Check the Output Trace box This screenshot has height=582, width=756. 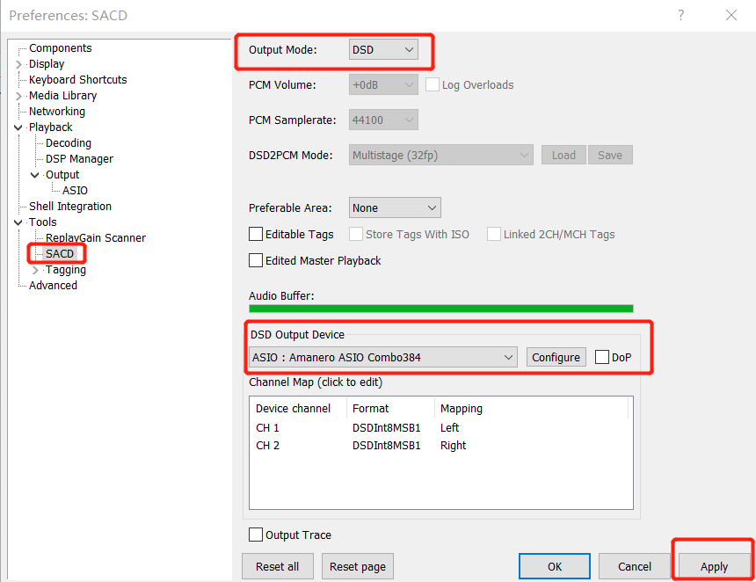coord(257,535)
